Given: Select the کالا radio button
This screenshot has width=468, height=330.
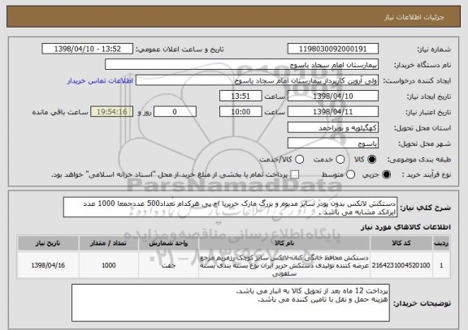Looking at the screenshot, I should click(371, 160).
